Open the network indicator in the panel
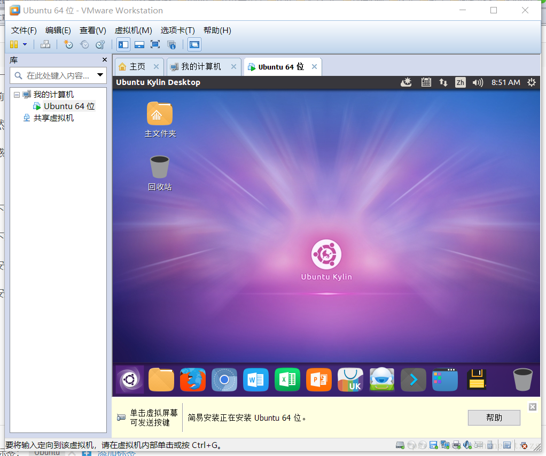This screenshot has height=456, width=546. point(443,82)
